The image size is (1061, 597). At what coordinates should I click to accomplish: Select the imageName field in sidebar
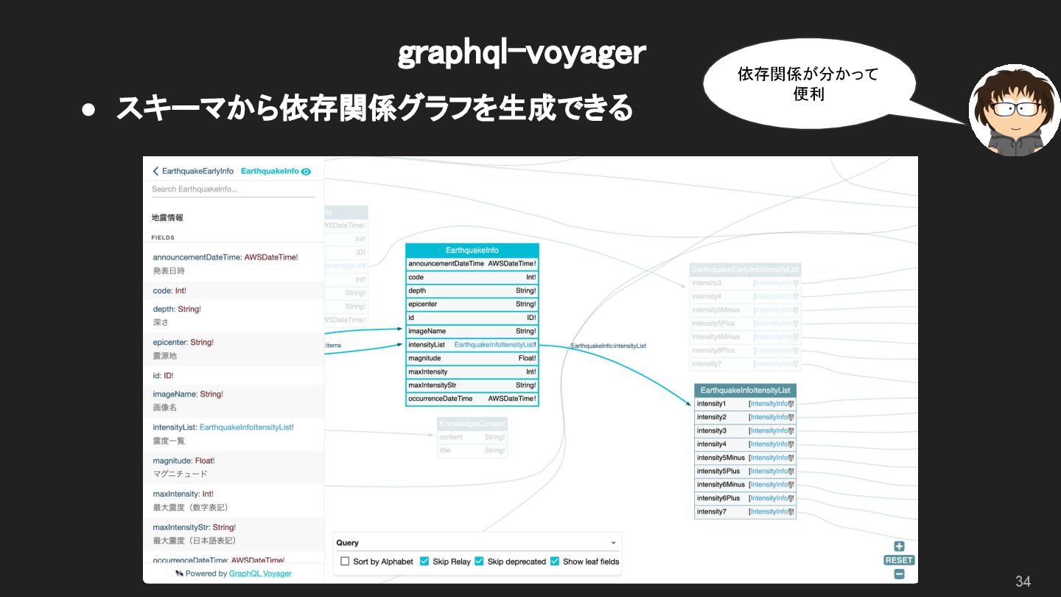click(233, 400)
